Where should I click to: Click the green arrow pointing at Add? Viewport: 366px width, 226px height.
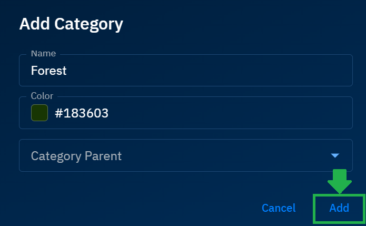click(340, 181)
